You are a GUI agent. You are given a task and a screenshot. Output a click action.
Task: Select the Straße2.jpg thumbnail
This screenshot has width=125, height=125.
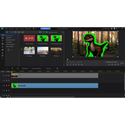coord(43,51)
